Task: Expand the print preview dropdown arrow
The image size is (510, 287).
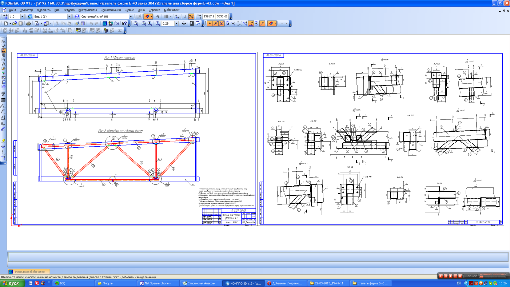Action: [41, 24]
